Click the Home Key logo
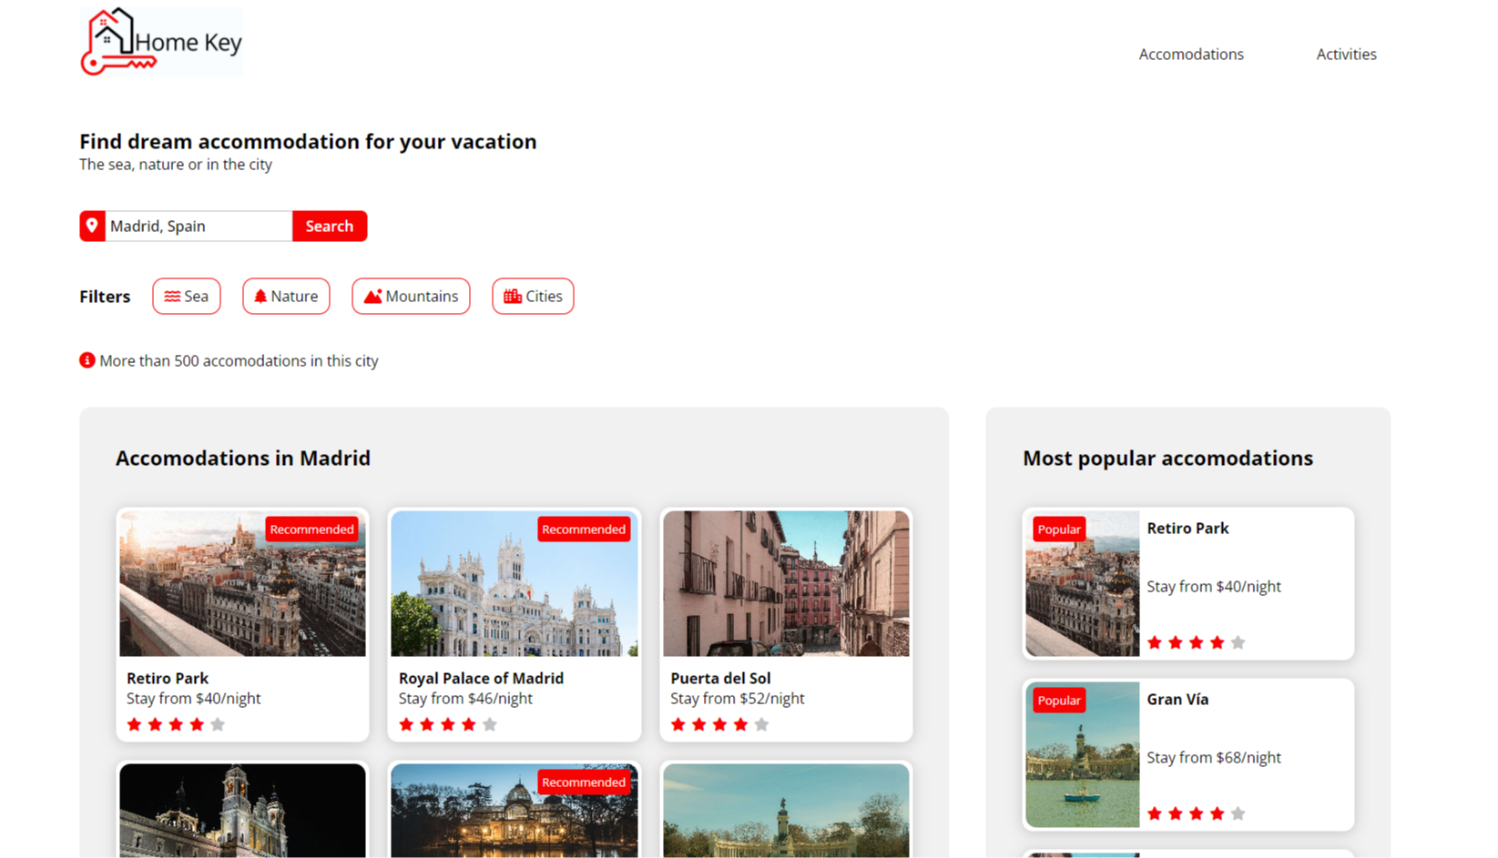The width and height of the screenshot is (1498, 858). [x=161, y=42]
